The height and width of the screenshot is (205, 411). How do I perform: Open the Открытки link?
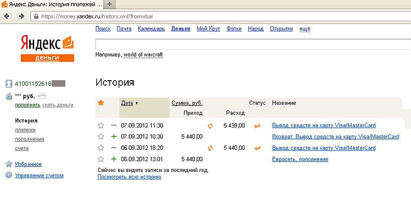pyautogui.click(x=281, y=29)
